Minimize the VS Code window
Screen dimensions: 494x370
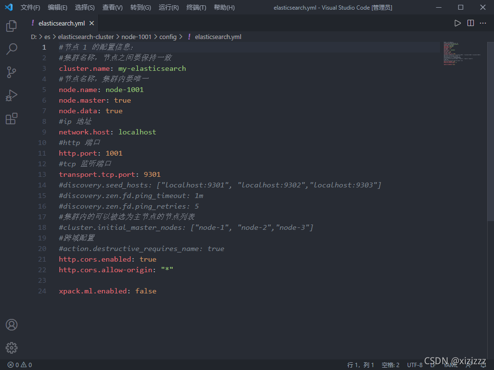[x=439, y=7]
